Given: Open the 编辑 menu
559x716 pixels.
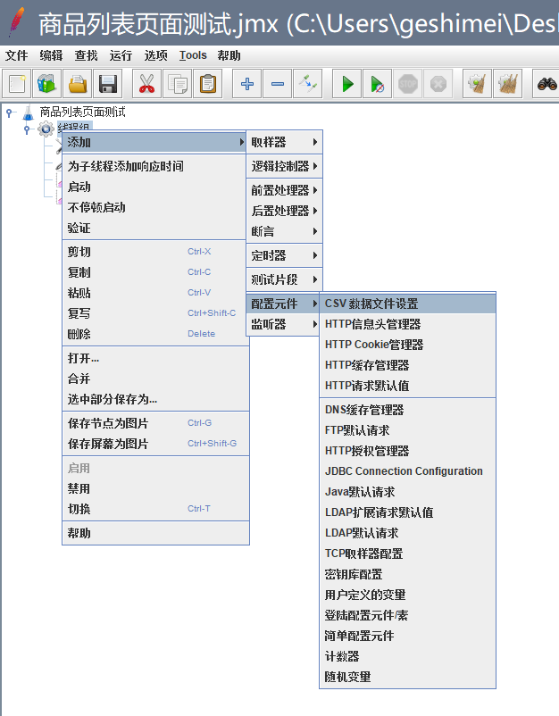Looking at the screenshot, I should pyautogui.click(x=51, y=55).
